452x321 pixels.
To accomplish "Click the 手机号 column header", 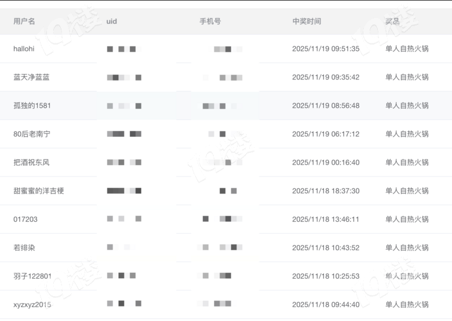I will coord(210,21).
